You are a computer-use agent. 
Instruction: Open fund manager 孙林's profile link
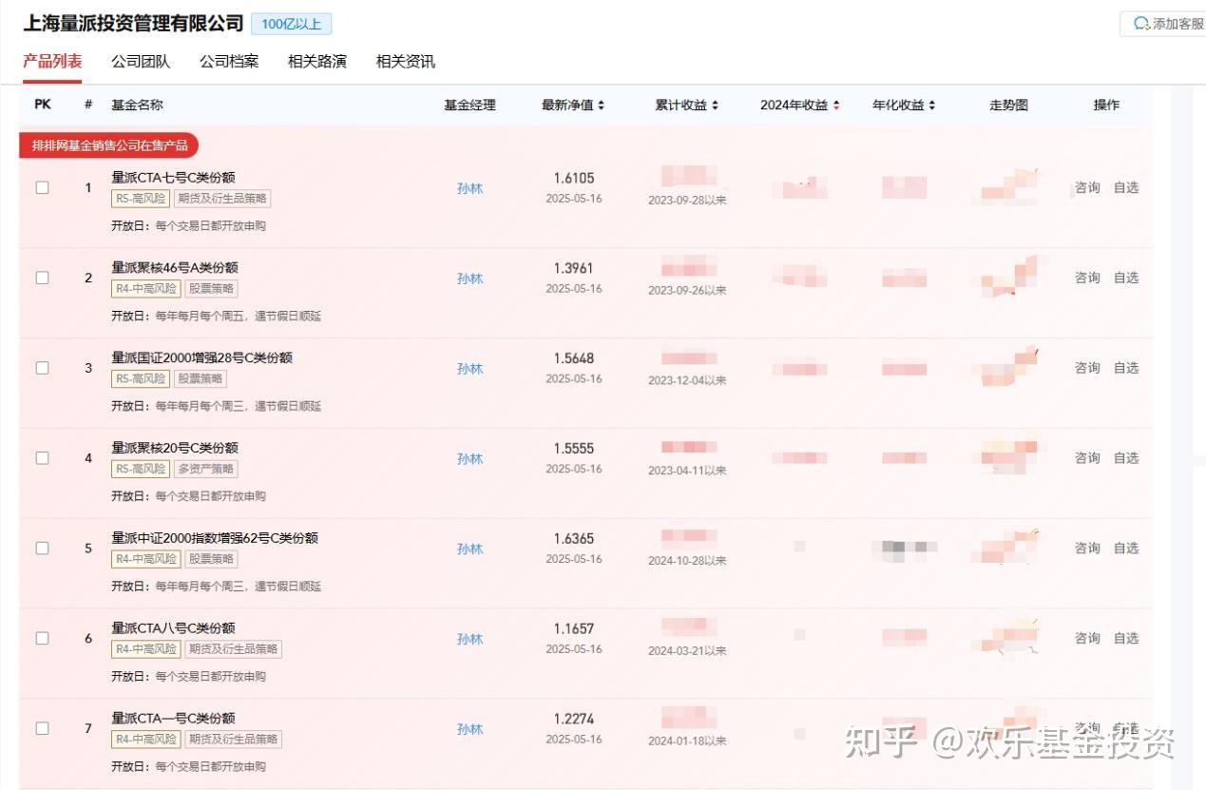click(469, 187)
